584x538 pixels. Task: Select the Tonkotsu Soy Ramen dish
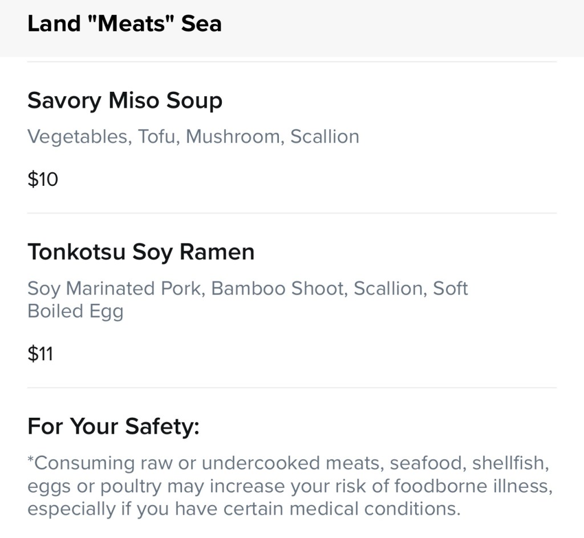(x=141, y=252)
